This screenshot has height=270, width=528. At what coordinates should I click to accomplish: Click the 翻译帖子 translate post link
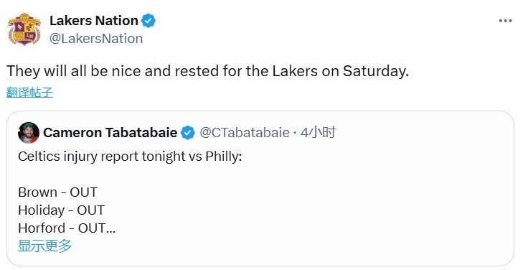[29, 92]
